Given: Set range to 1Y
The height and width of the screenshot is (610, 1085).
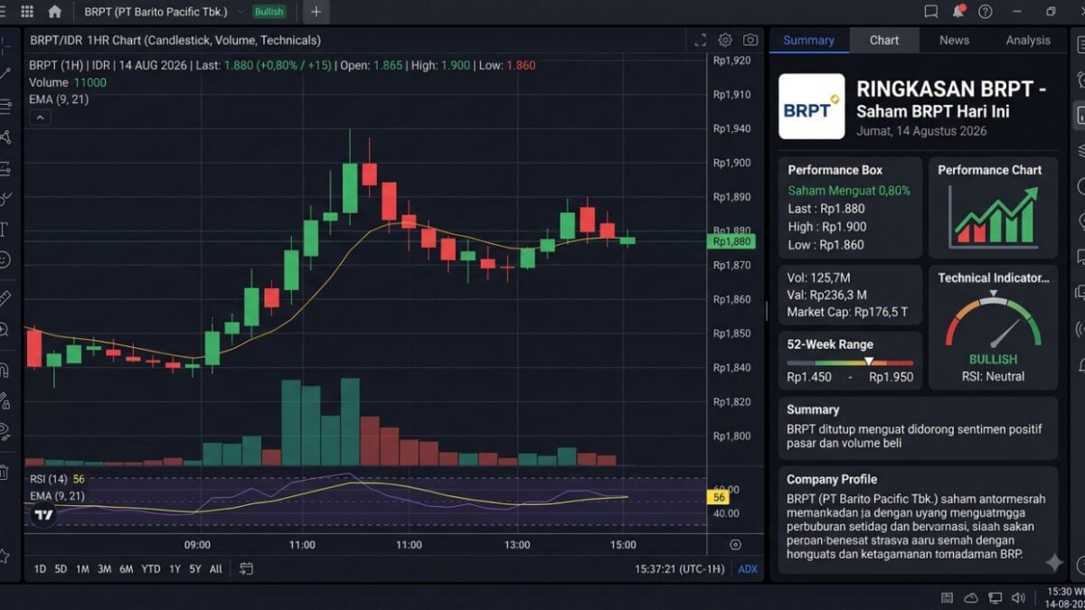Looking at the screenshot, I should pyautogui.click(x=175, y=568).
